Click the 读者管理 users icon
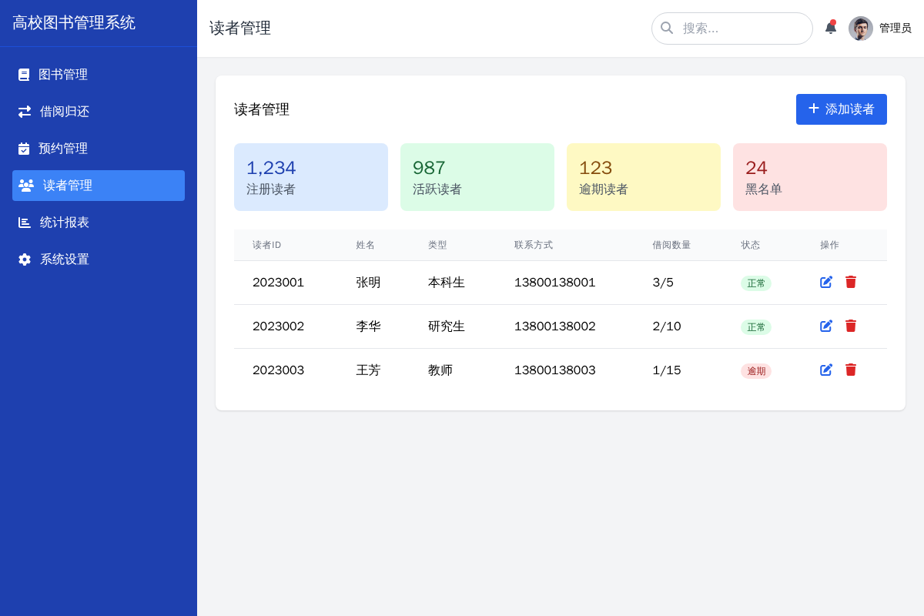This screenshot has height=616, width=924. coord(23,185)
